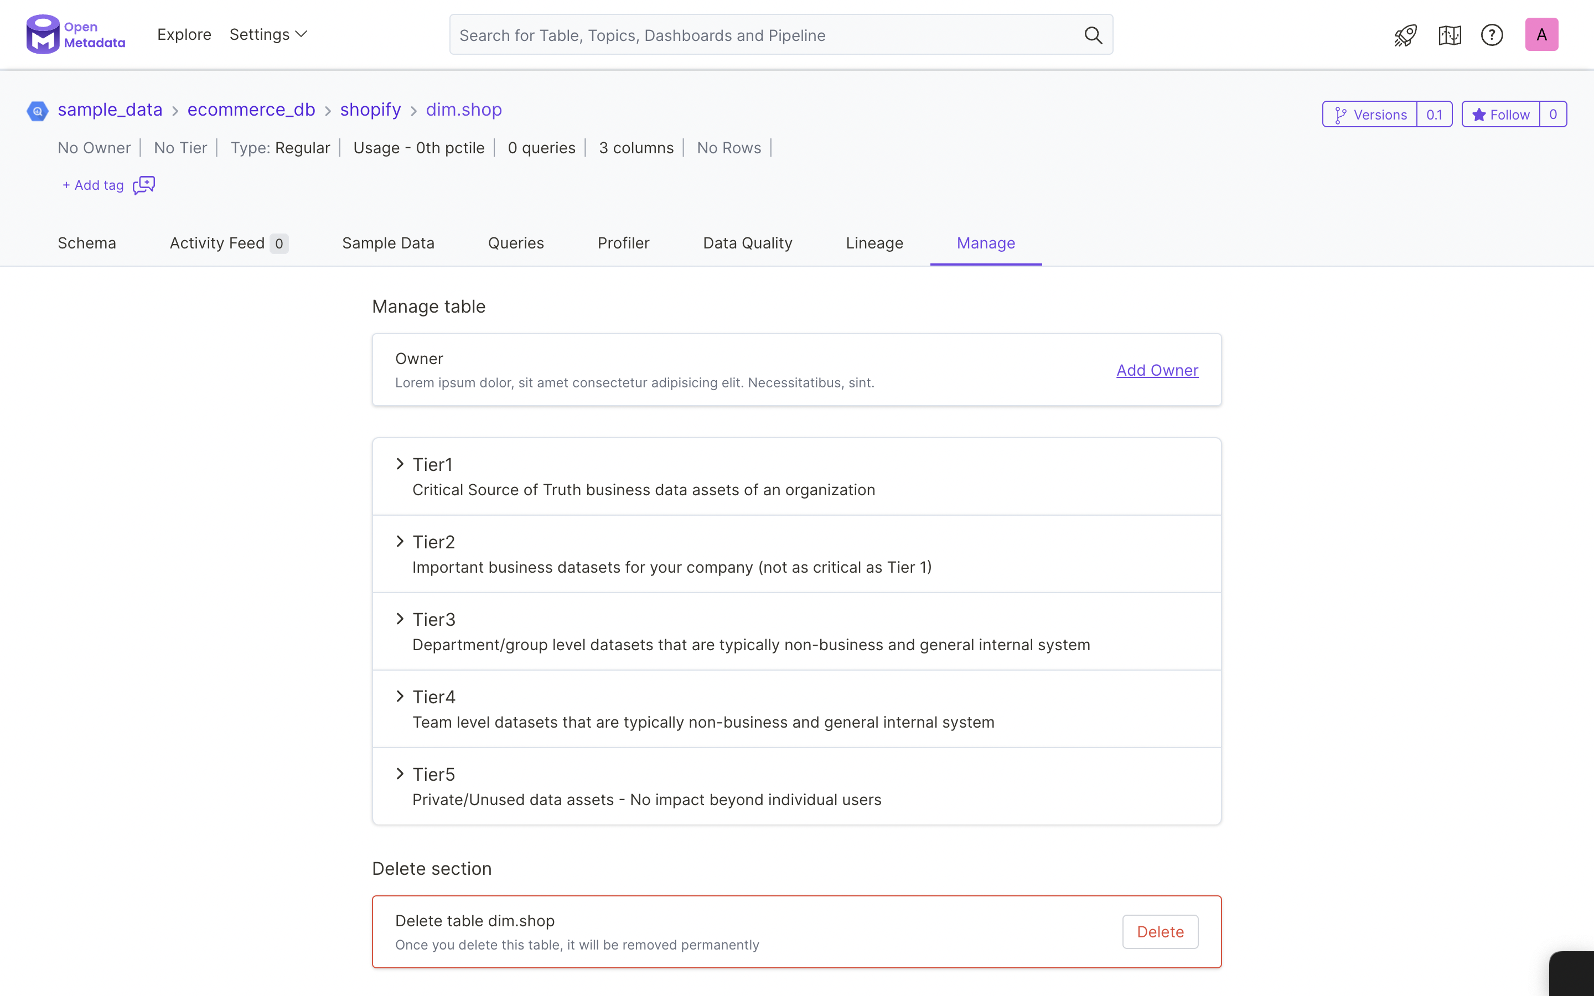Open the user profile avatar A
The width and height of the screenshot is (1594, 996).
pos(1541,34)
